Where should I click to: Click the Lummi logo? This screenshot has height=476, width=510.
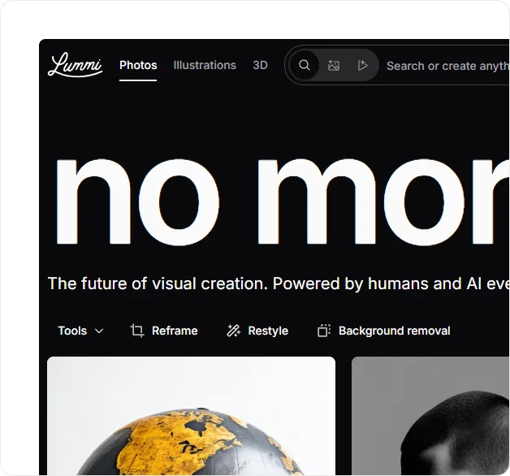(x=76, y=65)
